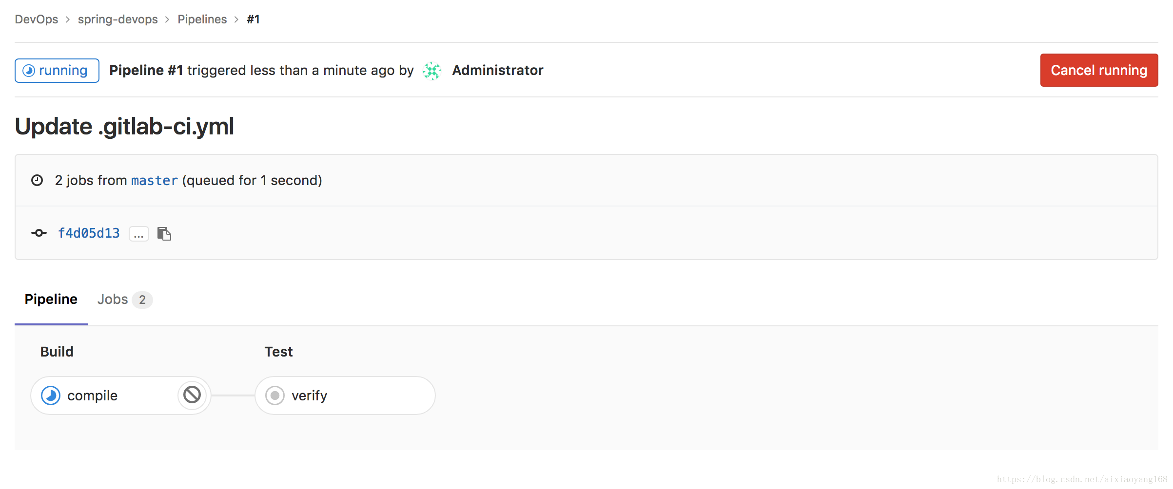Open the compile job details
The height and width of the screenshot is (489, 1173).
[93, 395]
